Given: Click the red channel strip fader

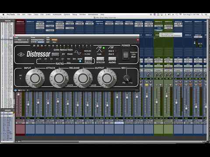Looking at the screenshot, I should click(18, 95).
